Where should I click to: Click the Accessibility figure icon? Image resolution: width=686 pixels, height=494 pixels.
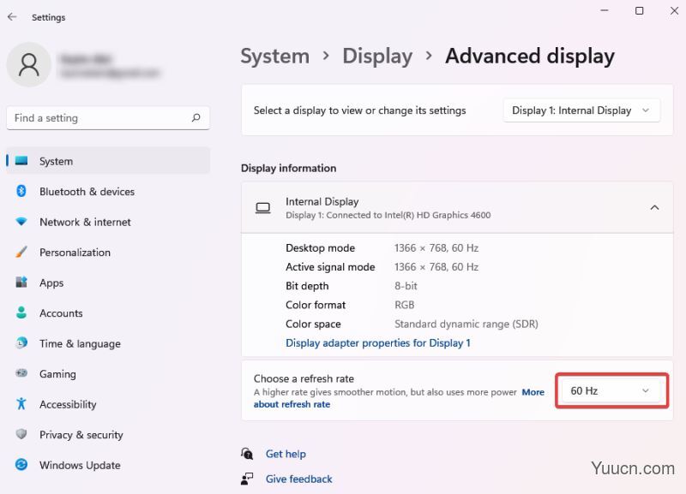click(x=21, y=403)
